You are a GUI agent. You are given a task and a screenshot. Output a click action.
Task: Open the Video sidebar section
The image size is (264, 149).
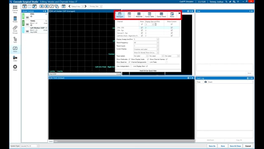(x=15, y=58)
